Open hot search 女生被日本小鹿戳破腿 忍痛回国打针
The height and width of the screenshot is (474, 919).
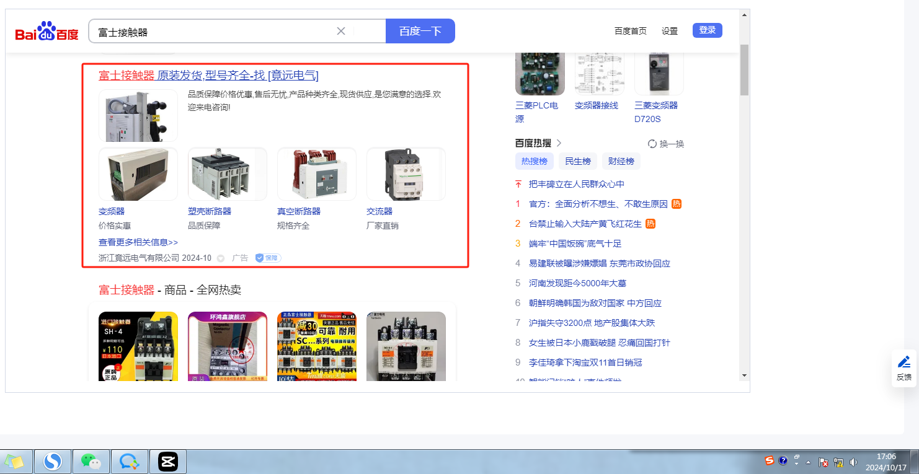[x=600, y=343]
